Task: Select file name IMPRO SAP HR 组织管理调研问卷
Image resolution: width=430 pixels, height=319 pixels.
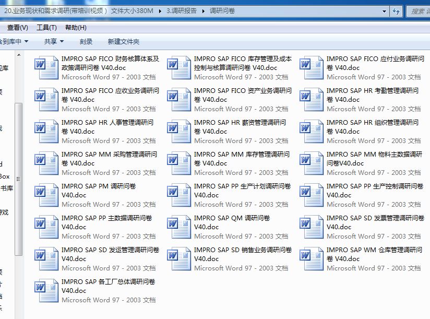Action: pyautogui.click(x=373, y=127)
